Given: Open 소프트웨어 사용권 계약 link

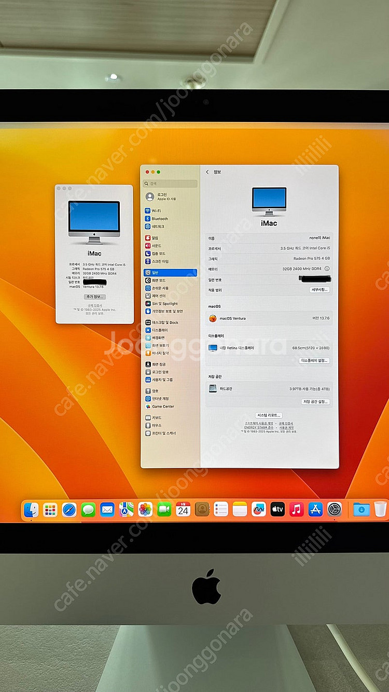Looking at the screenshot, I should pos(260,424).
